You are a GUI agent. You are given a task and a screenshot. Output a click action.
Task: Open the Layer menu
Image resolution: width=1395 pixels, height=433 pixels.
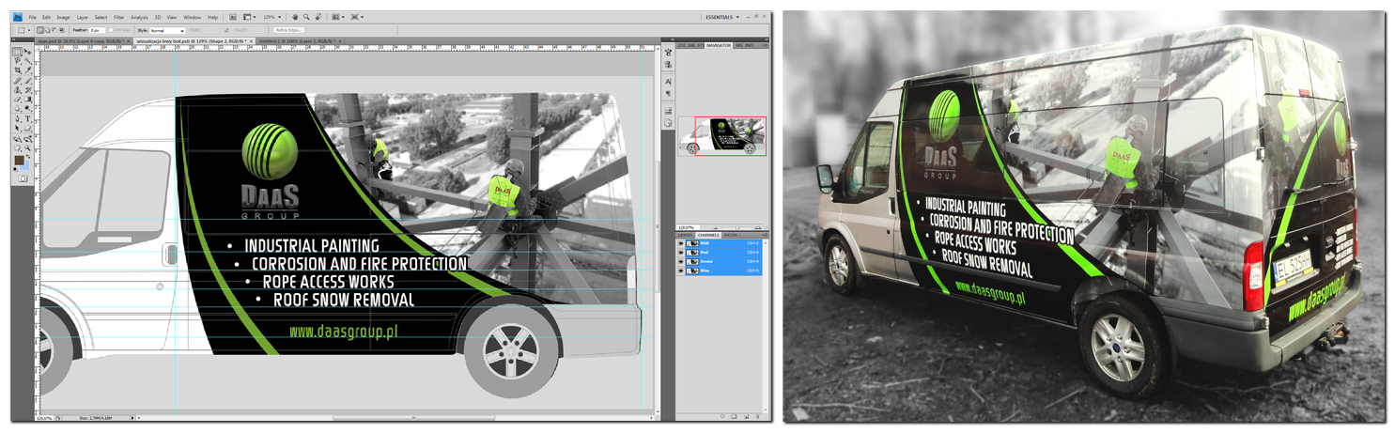pos(83,17)
